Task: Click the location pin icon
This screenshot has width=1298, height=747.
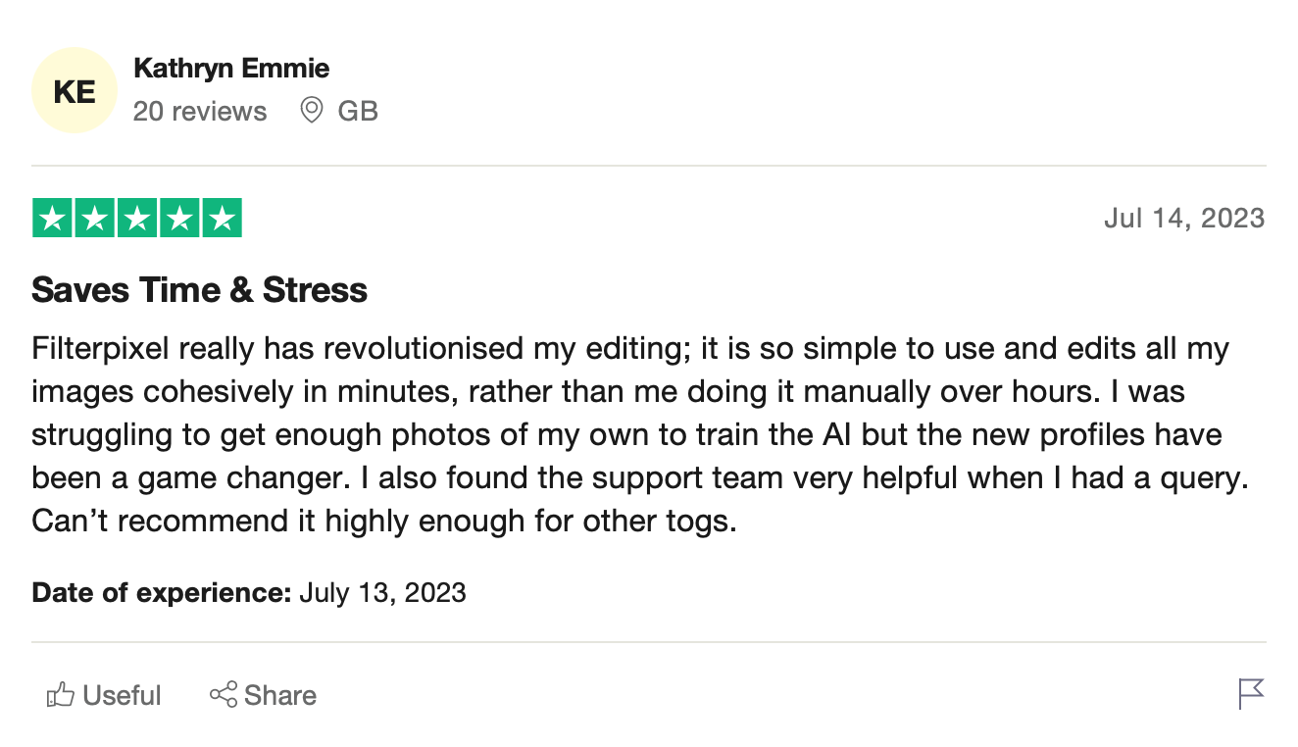Action: (x=312, y=110)
